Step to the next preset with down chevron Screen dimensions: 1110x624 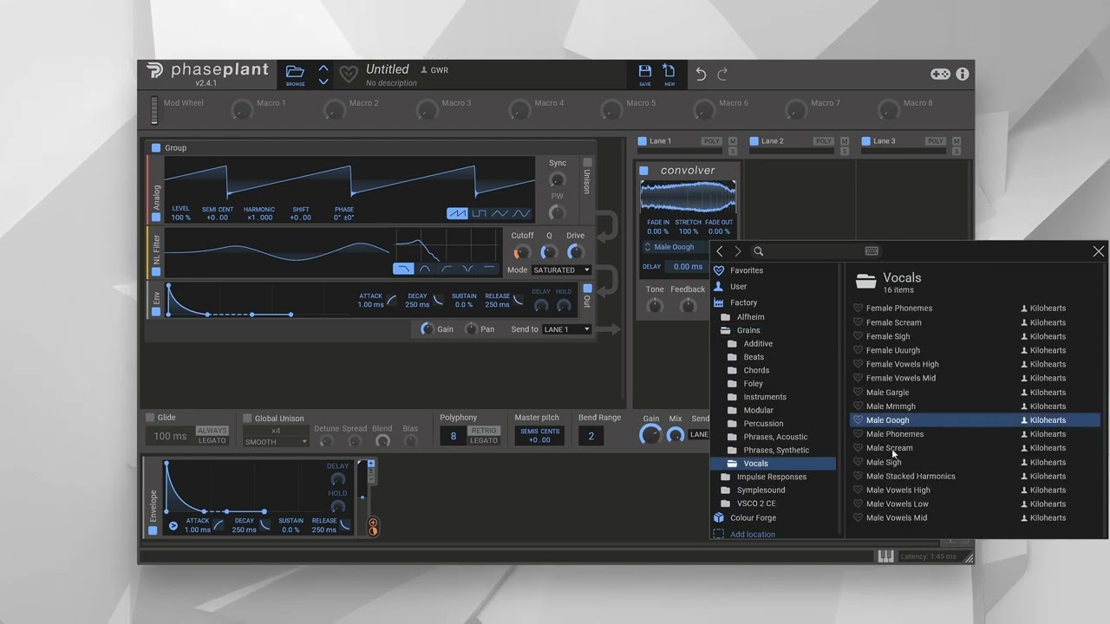coord(323,81)
